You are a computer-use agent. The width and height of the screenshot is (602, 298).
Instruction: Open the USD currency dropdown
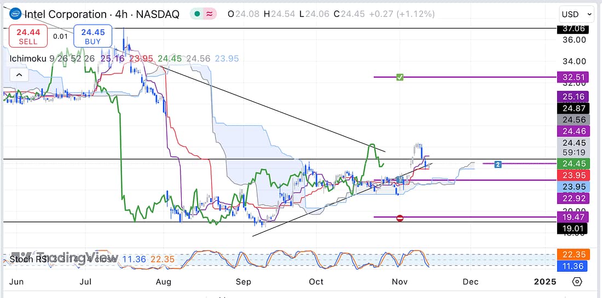[576, 14]
